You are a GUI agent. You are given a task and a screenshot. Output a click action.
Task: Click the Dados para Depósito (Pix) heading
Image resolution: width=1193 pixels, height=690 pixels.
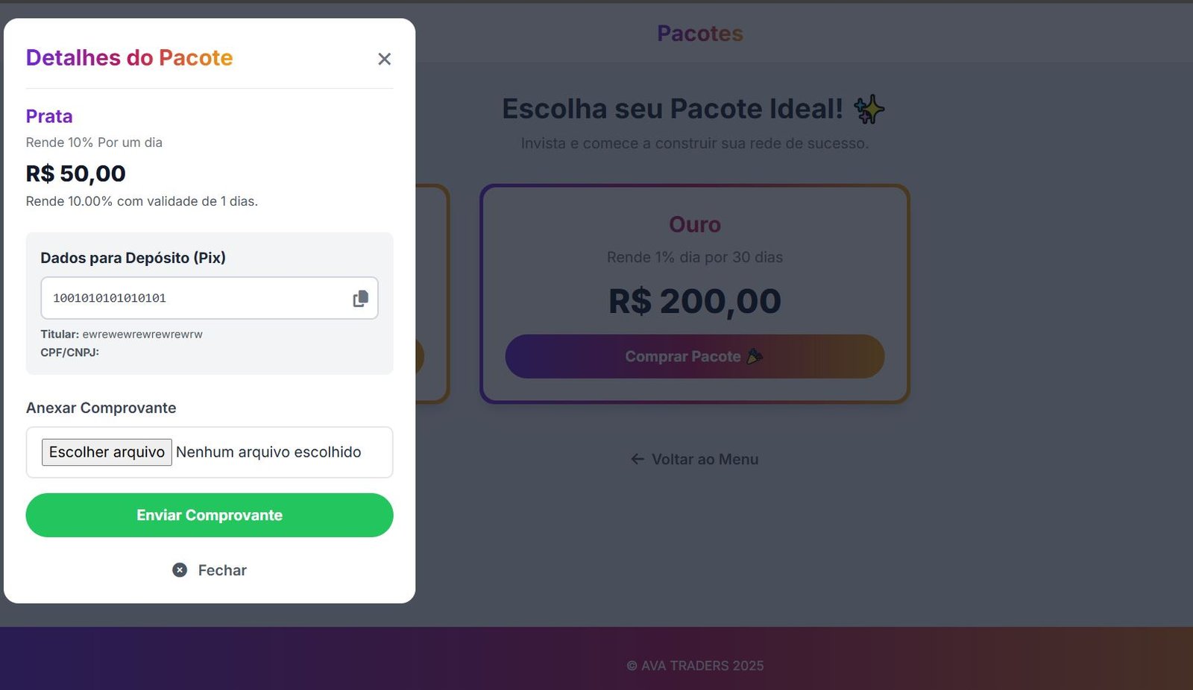[x=133, y=258]
